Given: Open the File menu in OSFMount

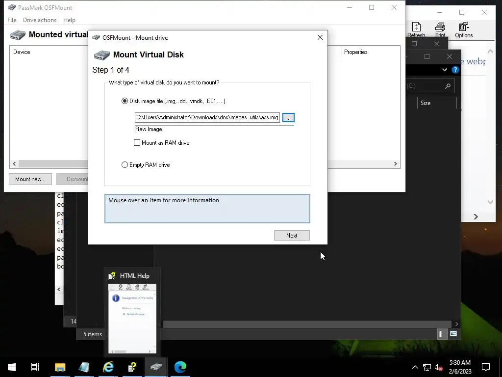Looking at the screenshot, I should (x=12, y=20).
